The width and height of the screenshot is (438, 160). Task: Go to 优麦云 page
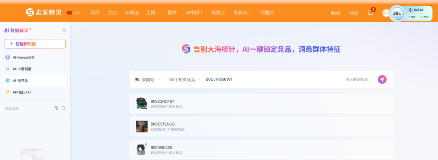tap(218, 13)
